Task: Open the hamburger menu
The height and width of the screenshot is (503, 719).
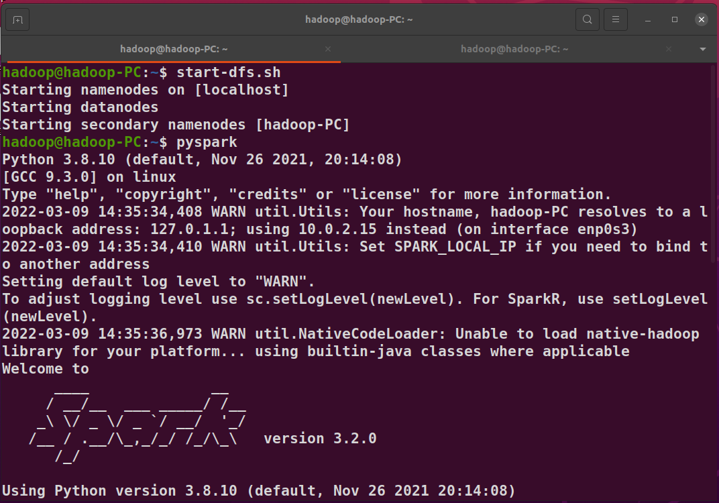Action: pyautogui.click(x=616, y=19)
